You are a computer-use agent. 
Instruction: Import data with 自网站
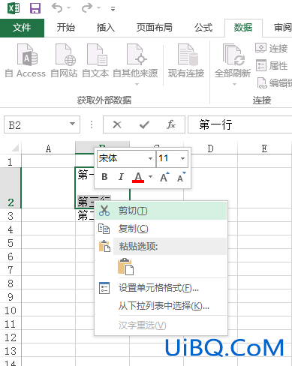[64, 61]
